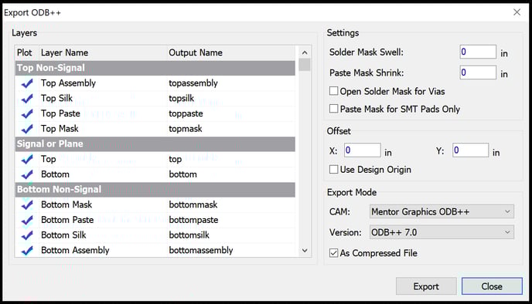The height and width of the screenshot is (304, 532).
Task: Toggle plot checkmark for Bottom Mask layer
Action: point(27,204)
